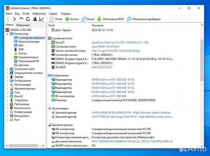Select Портативный ПК in the tree
The height and width of the screenshot is (156, 210).
26,61
